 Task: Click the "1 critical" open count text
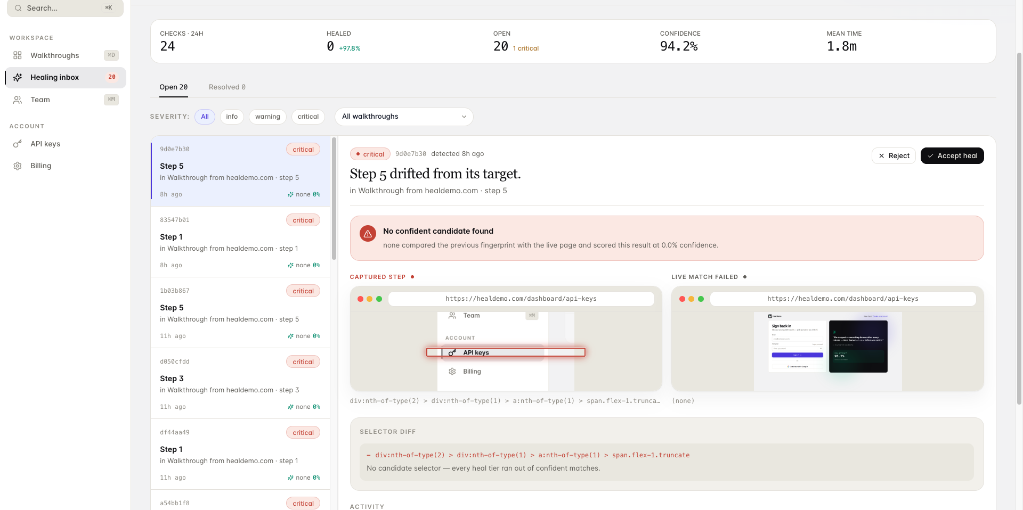point(525,48)
